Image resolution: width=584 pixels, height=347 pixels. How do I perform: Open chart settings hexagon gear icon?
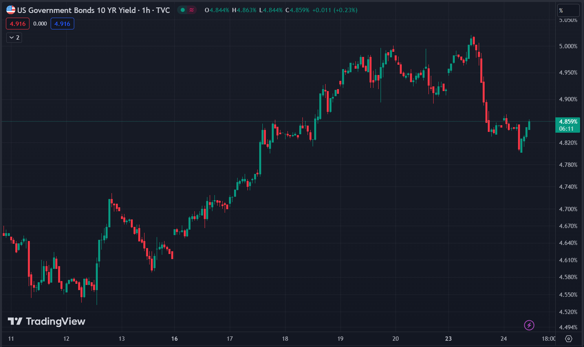[x=569, y=339]
